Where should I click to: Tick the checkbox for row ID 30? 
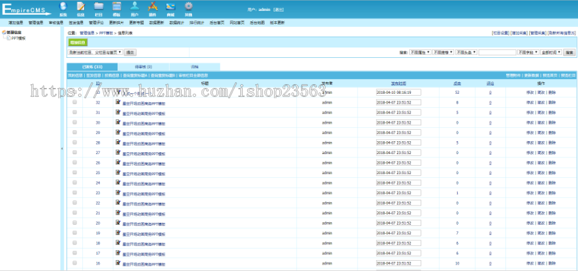tap(75, 122)
